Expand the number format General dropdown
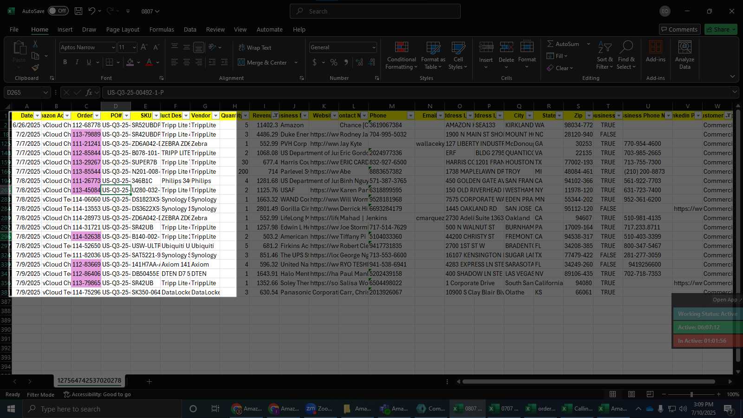Image resolution: width=743 pixels, height=418 pixels. [373, 47]
